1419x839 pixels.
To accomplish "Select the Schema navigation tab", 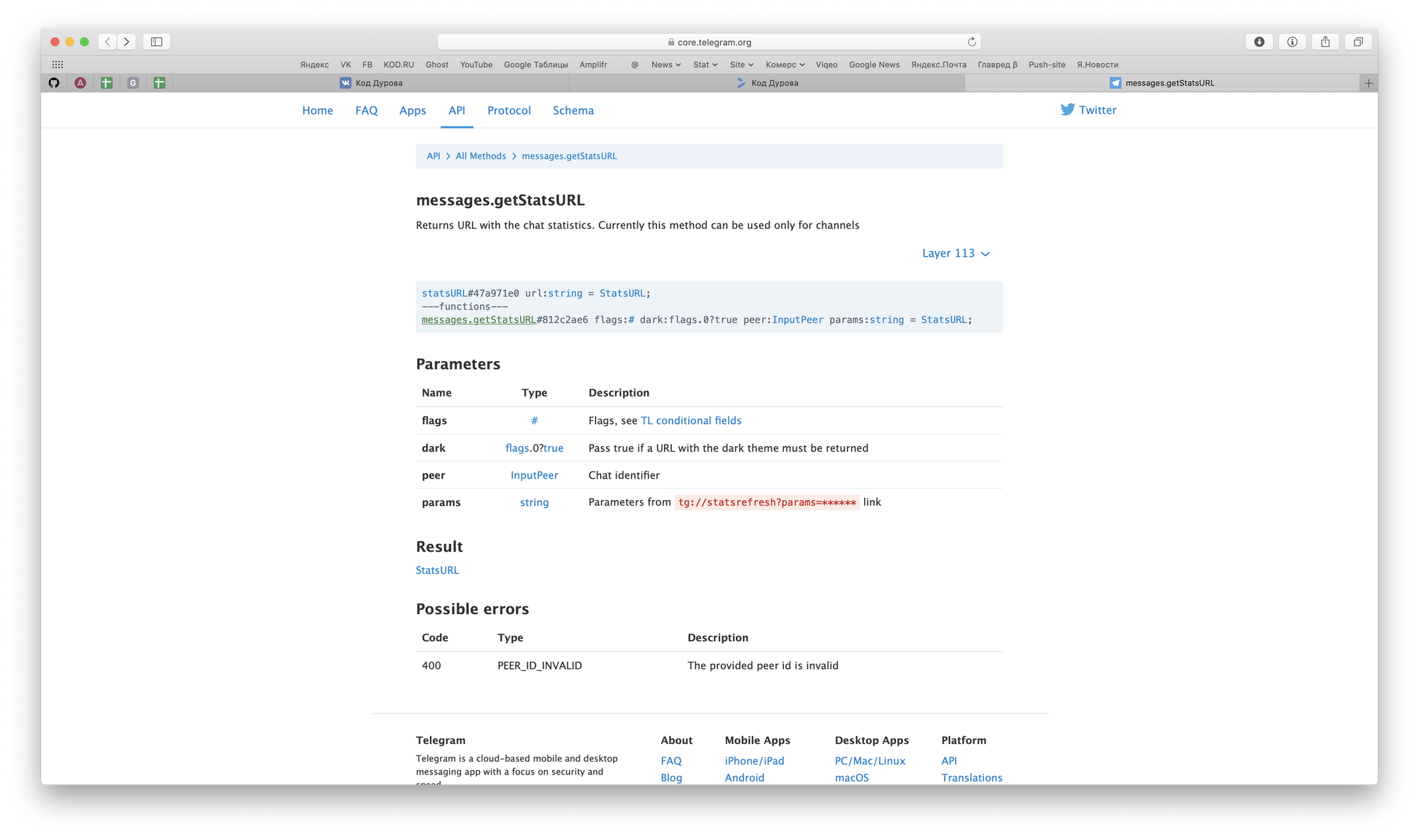I will point(573,111).
